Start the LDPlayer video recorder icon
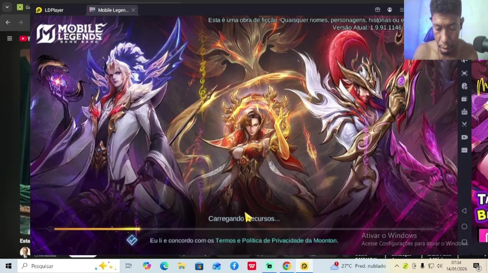The image size is (488, 273). [464, 137]
